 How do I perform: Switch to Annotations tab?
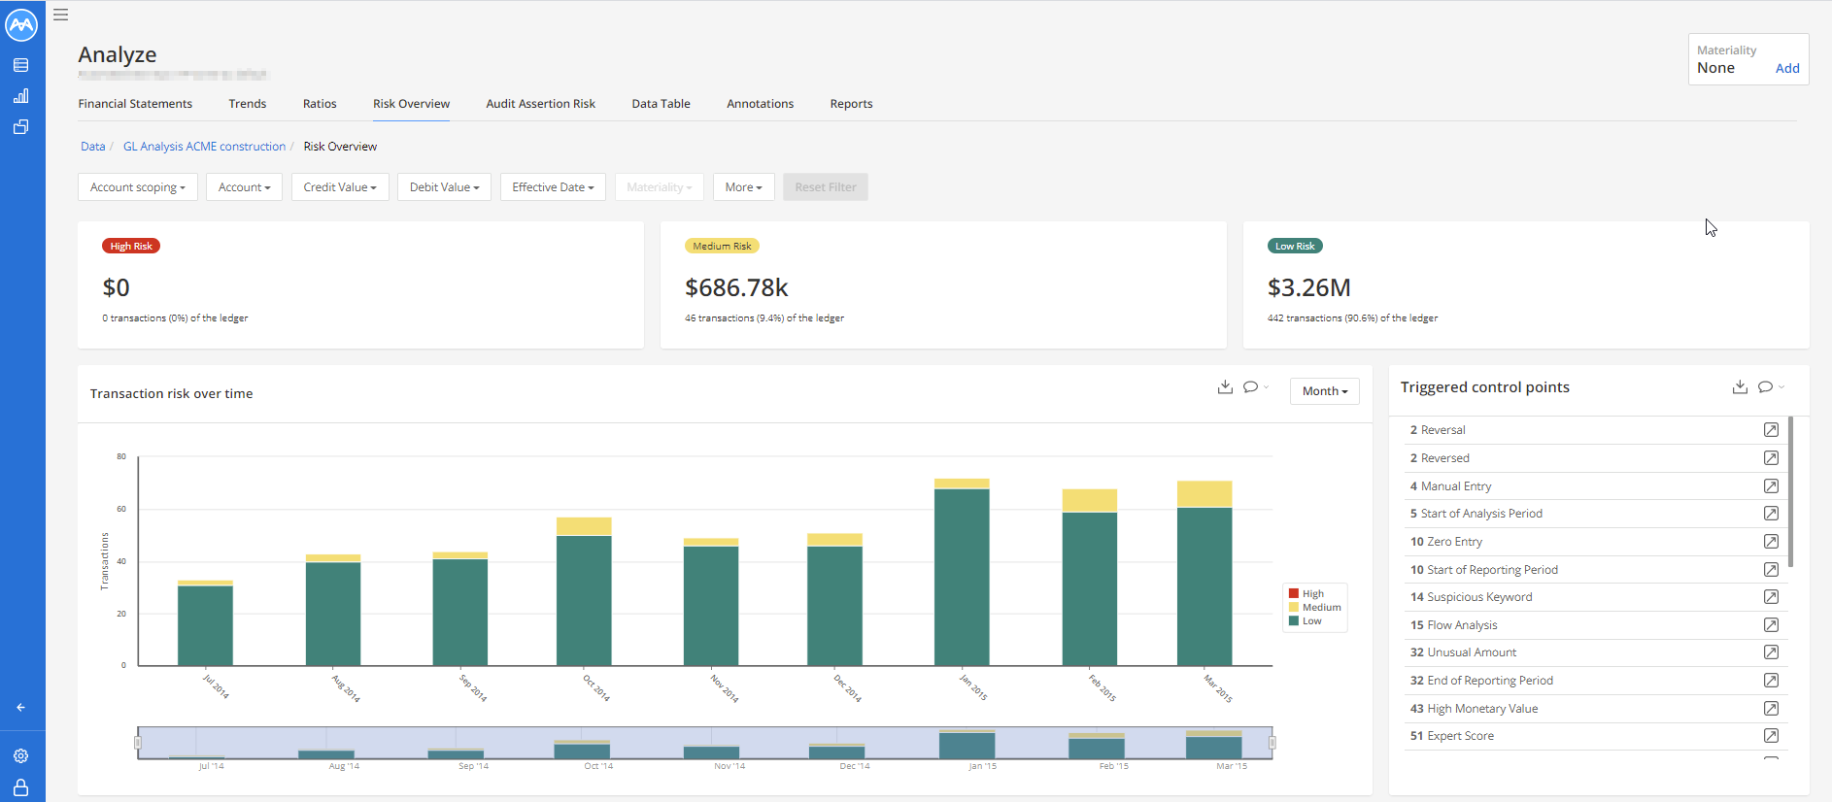[761, 104]
